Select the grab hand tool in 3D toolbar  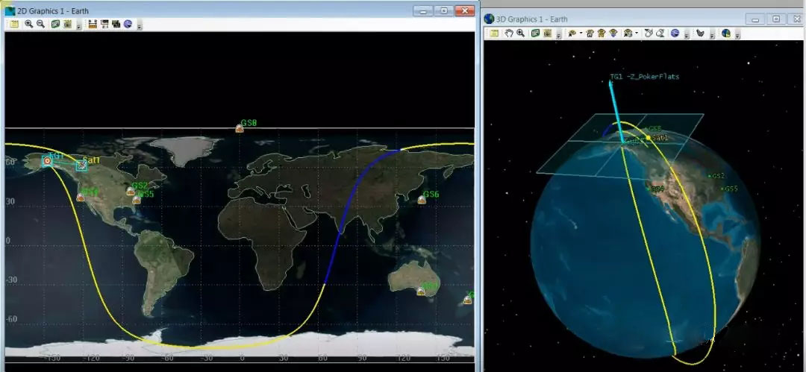click(x=508, y=34)
